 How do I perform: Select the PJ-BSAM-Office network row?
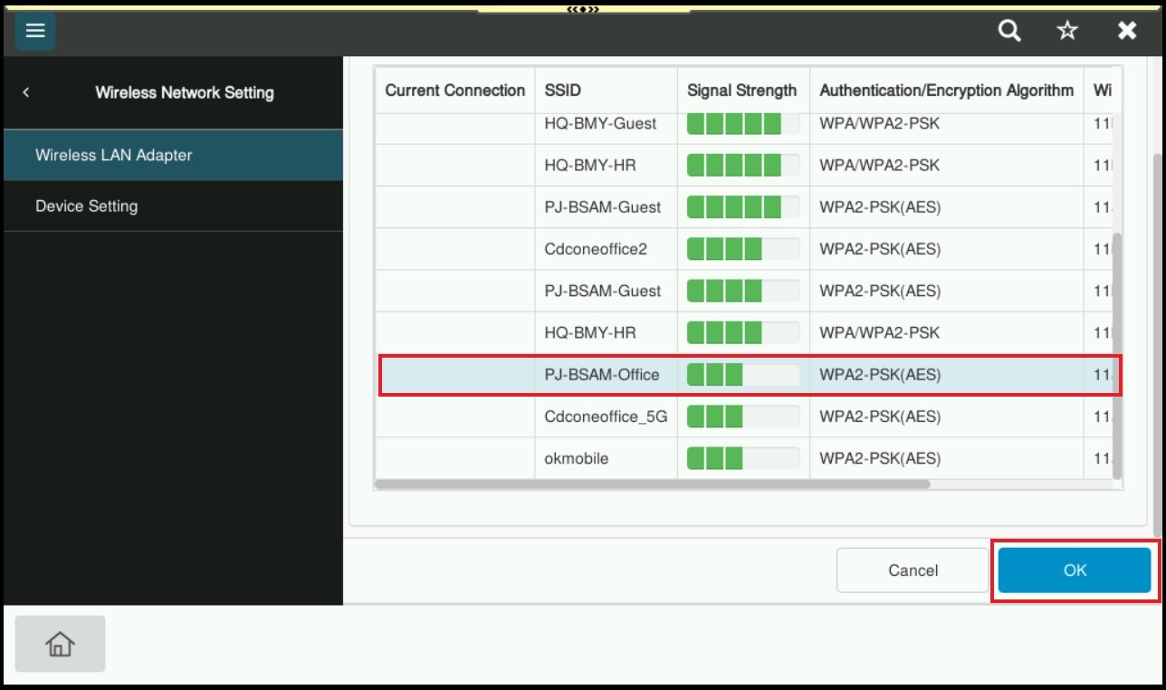[601, 375]
